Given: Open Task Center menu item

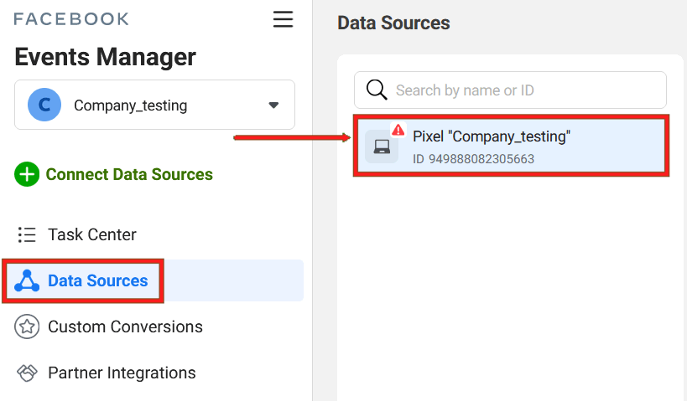Looking at the screenshot, I should (x=92, y=235).
